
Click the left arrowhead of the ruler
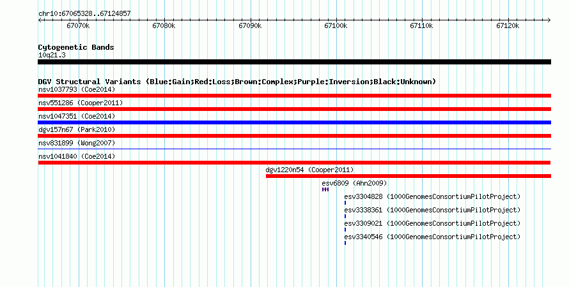(x=40, y=20)
